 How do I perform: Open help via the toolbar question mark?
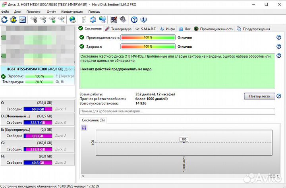[x=134, y=19]
